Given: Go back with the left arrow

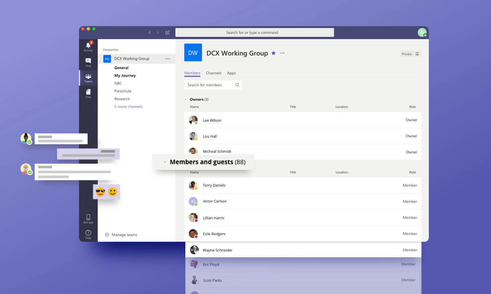Looking at the screenshot, I should [150, 33].
